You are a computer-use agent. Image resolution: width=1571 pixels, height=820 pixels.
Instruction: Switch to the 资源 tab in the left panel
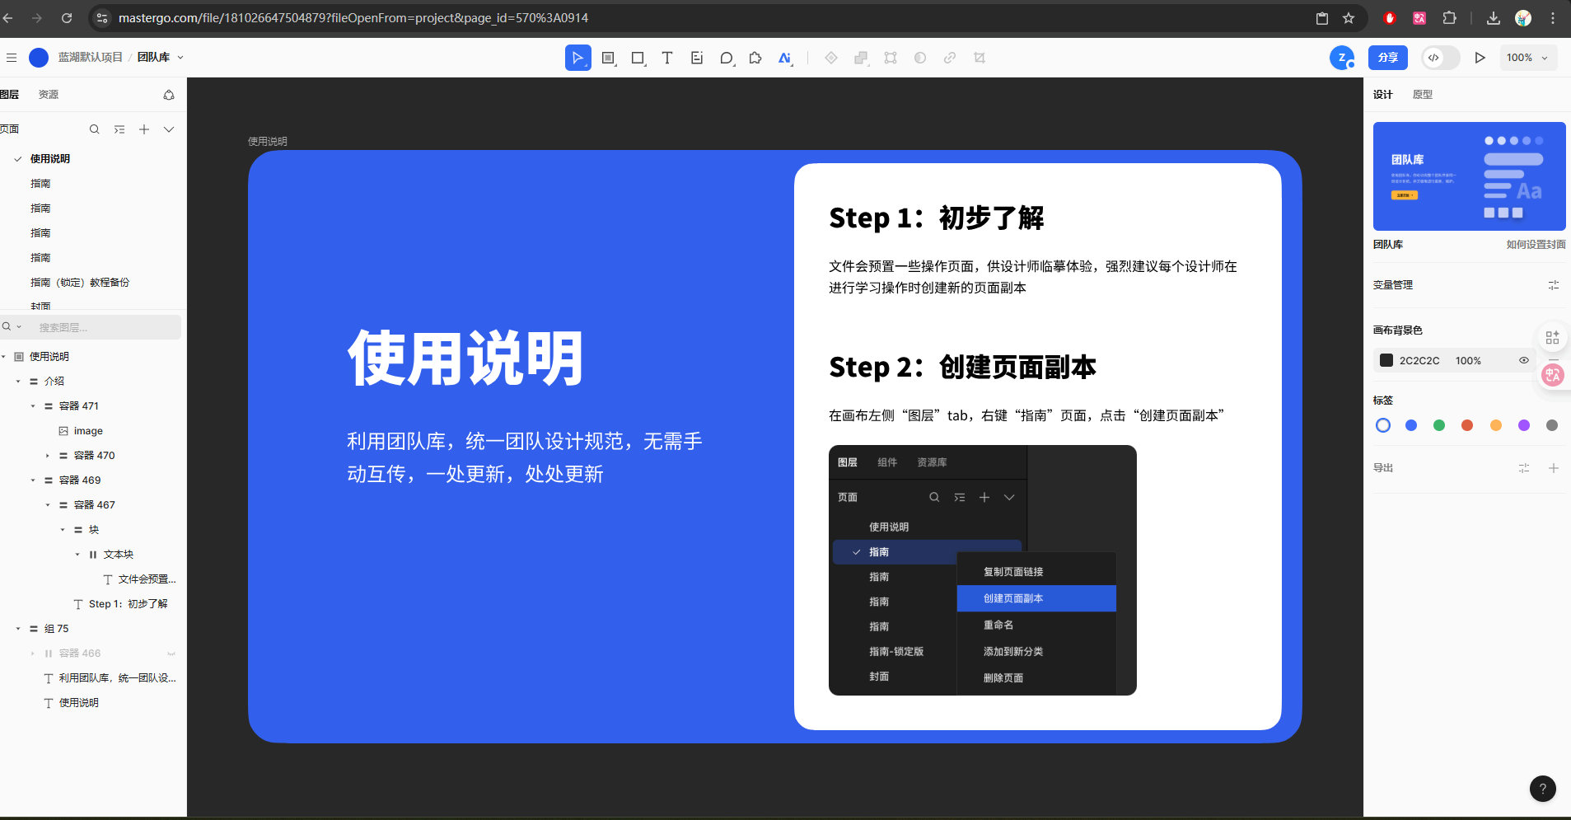click(48, 94)
